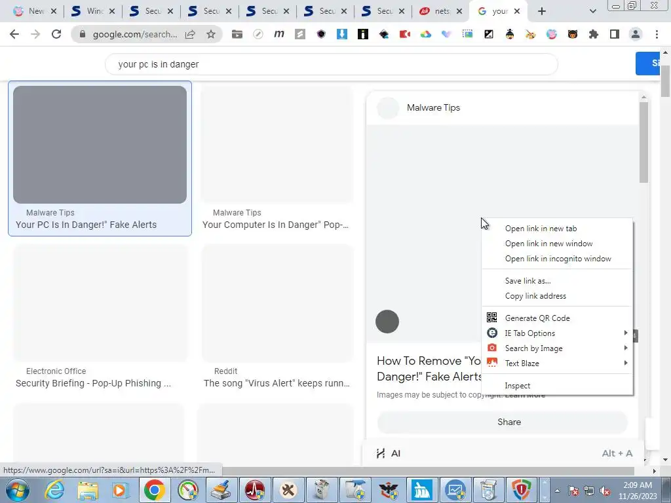Click the share page icon in address bar
Screen dimensions: 671x503
(190, 34)
